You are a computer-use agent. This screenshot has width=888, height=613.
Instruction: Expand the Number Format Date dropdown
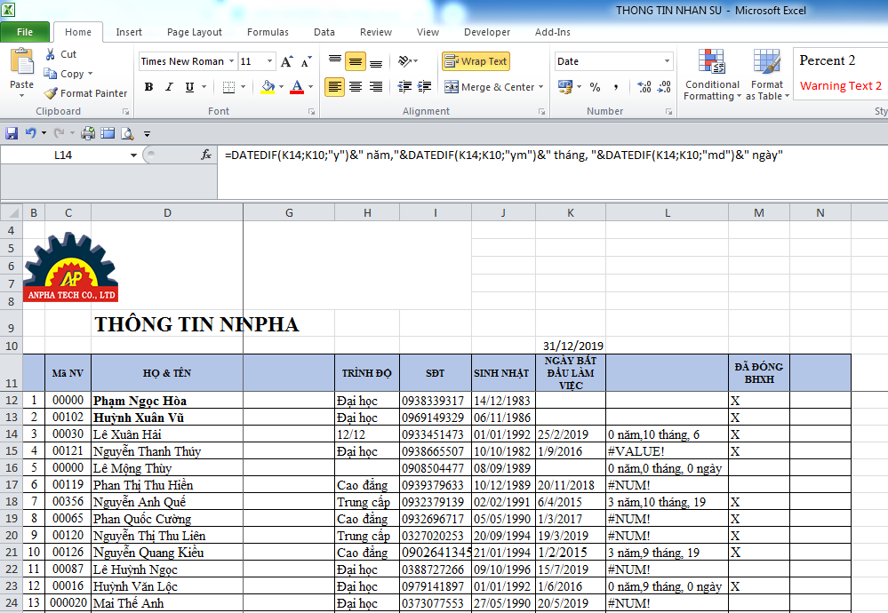tap(668, 61)
